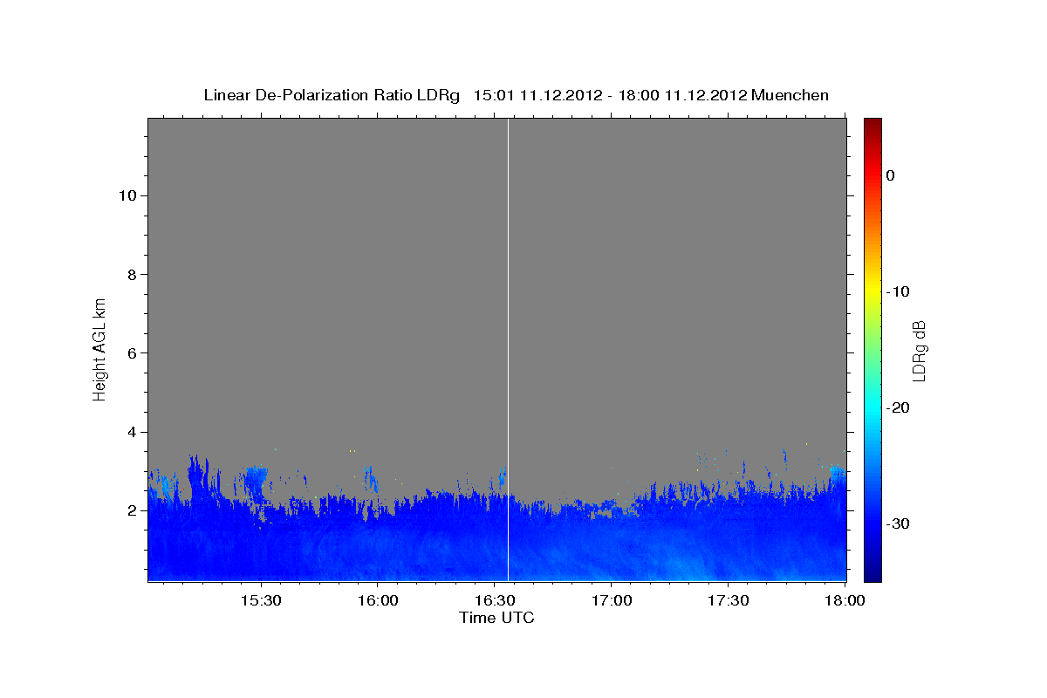
Task: Click the 'Time UTC' axis label
Action: tap(496, 618)
